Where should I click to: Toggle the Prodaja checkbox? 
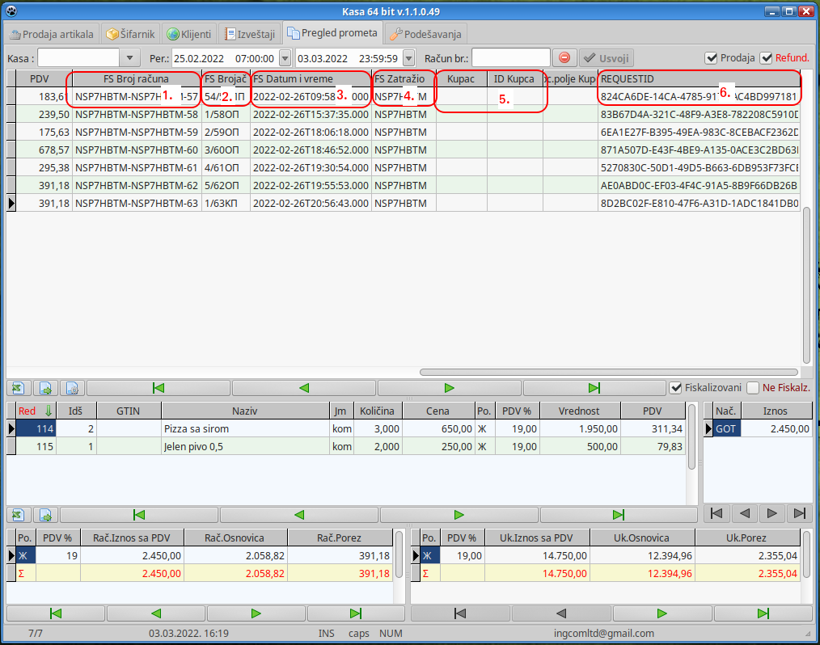(x=712, y=58)
